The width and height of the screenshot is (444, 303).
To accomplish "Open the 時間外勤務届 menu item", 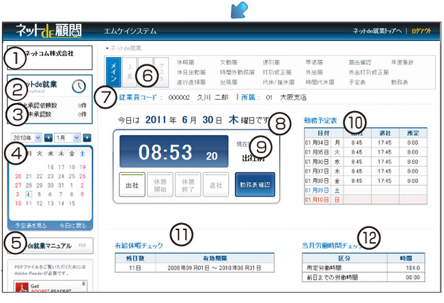I will (237, 72).
